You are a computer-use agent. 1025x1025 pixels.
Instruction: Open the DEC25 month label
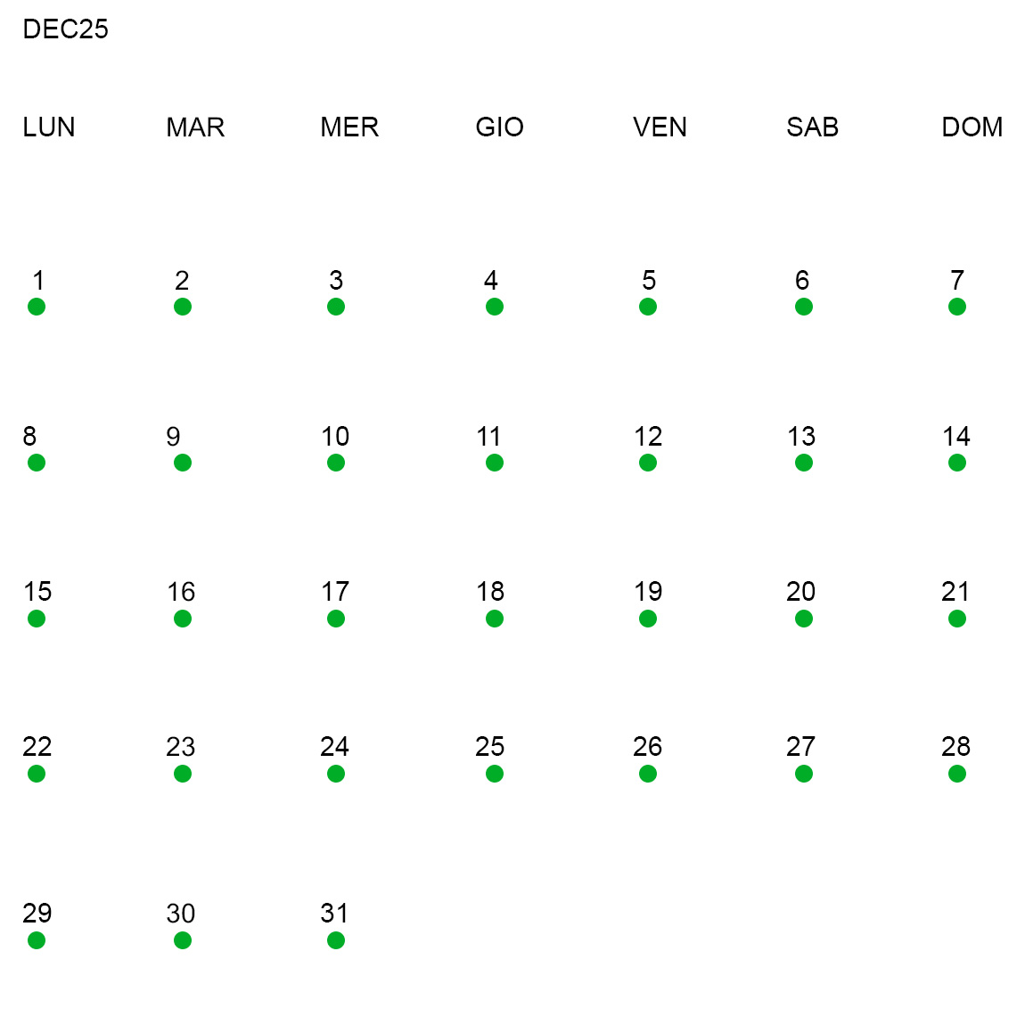coord(65,29)
